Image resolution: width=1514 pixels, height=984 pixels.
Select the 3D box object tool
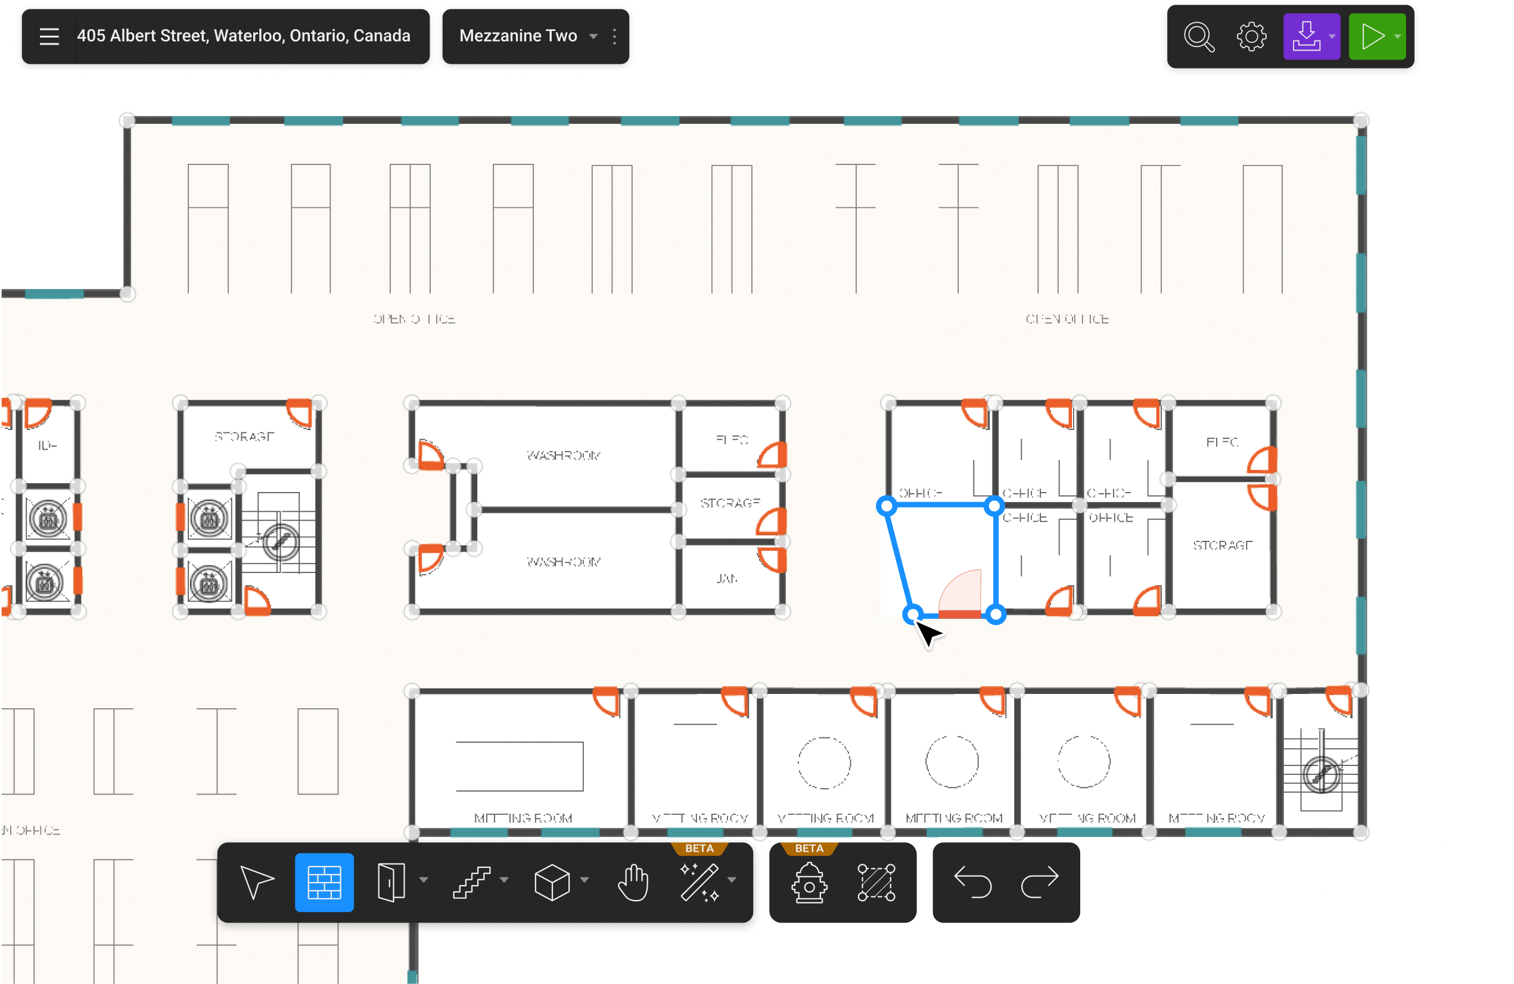[x=552, y=882]
